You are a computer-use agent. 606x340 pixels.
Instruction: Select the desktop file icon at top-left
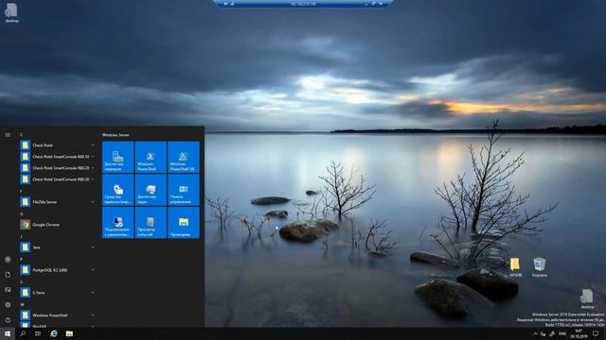pyautogui.click(x=11, y=12)
